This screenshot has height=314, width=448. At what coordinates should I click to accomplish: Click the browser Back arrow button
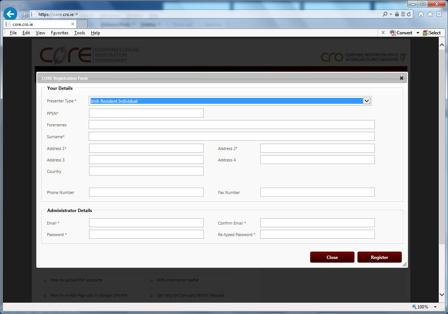tap(10, 14)
